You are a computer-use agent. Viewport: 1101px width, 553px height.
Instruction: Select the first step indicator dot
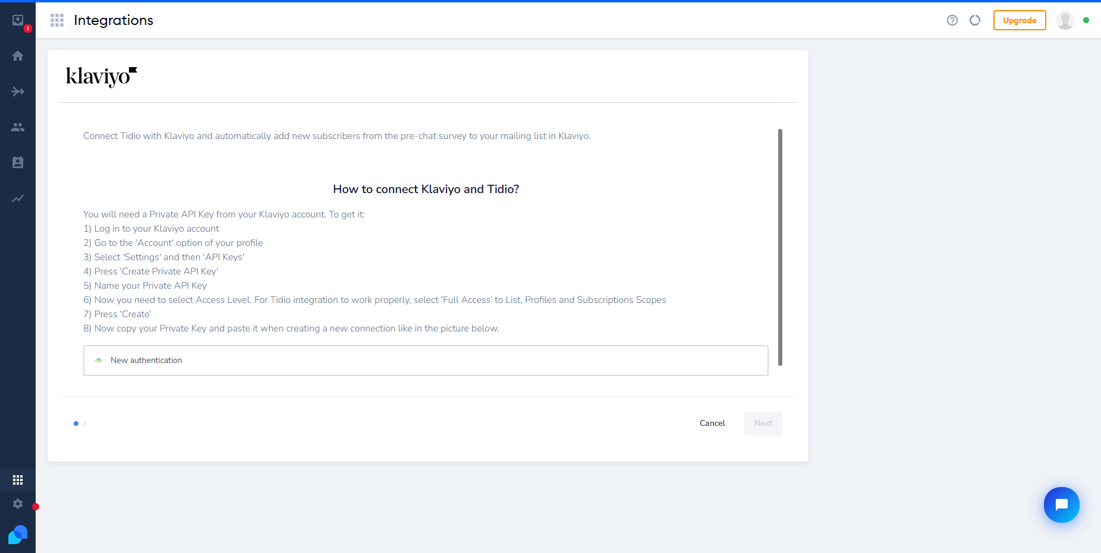point(76,424)
